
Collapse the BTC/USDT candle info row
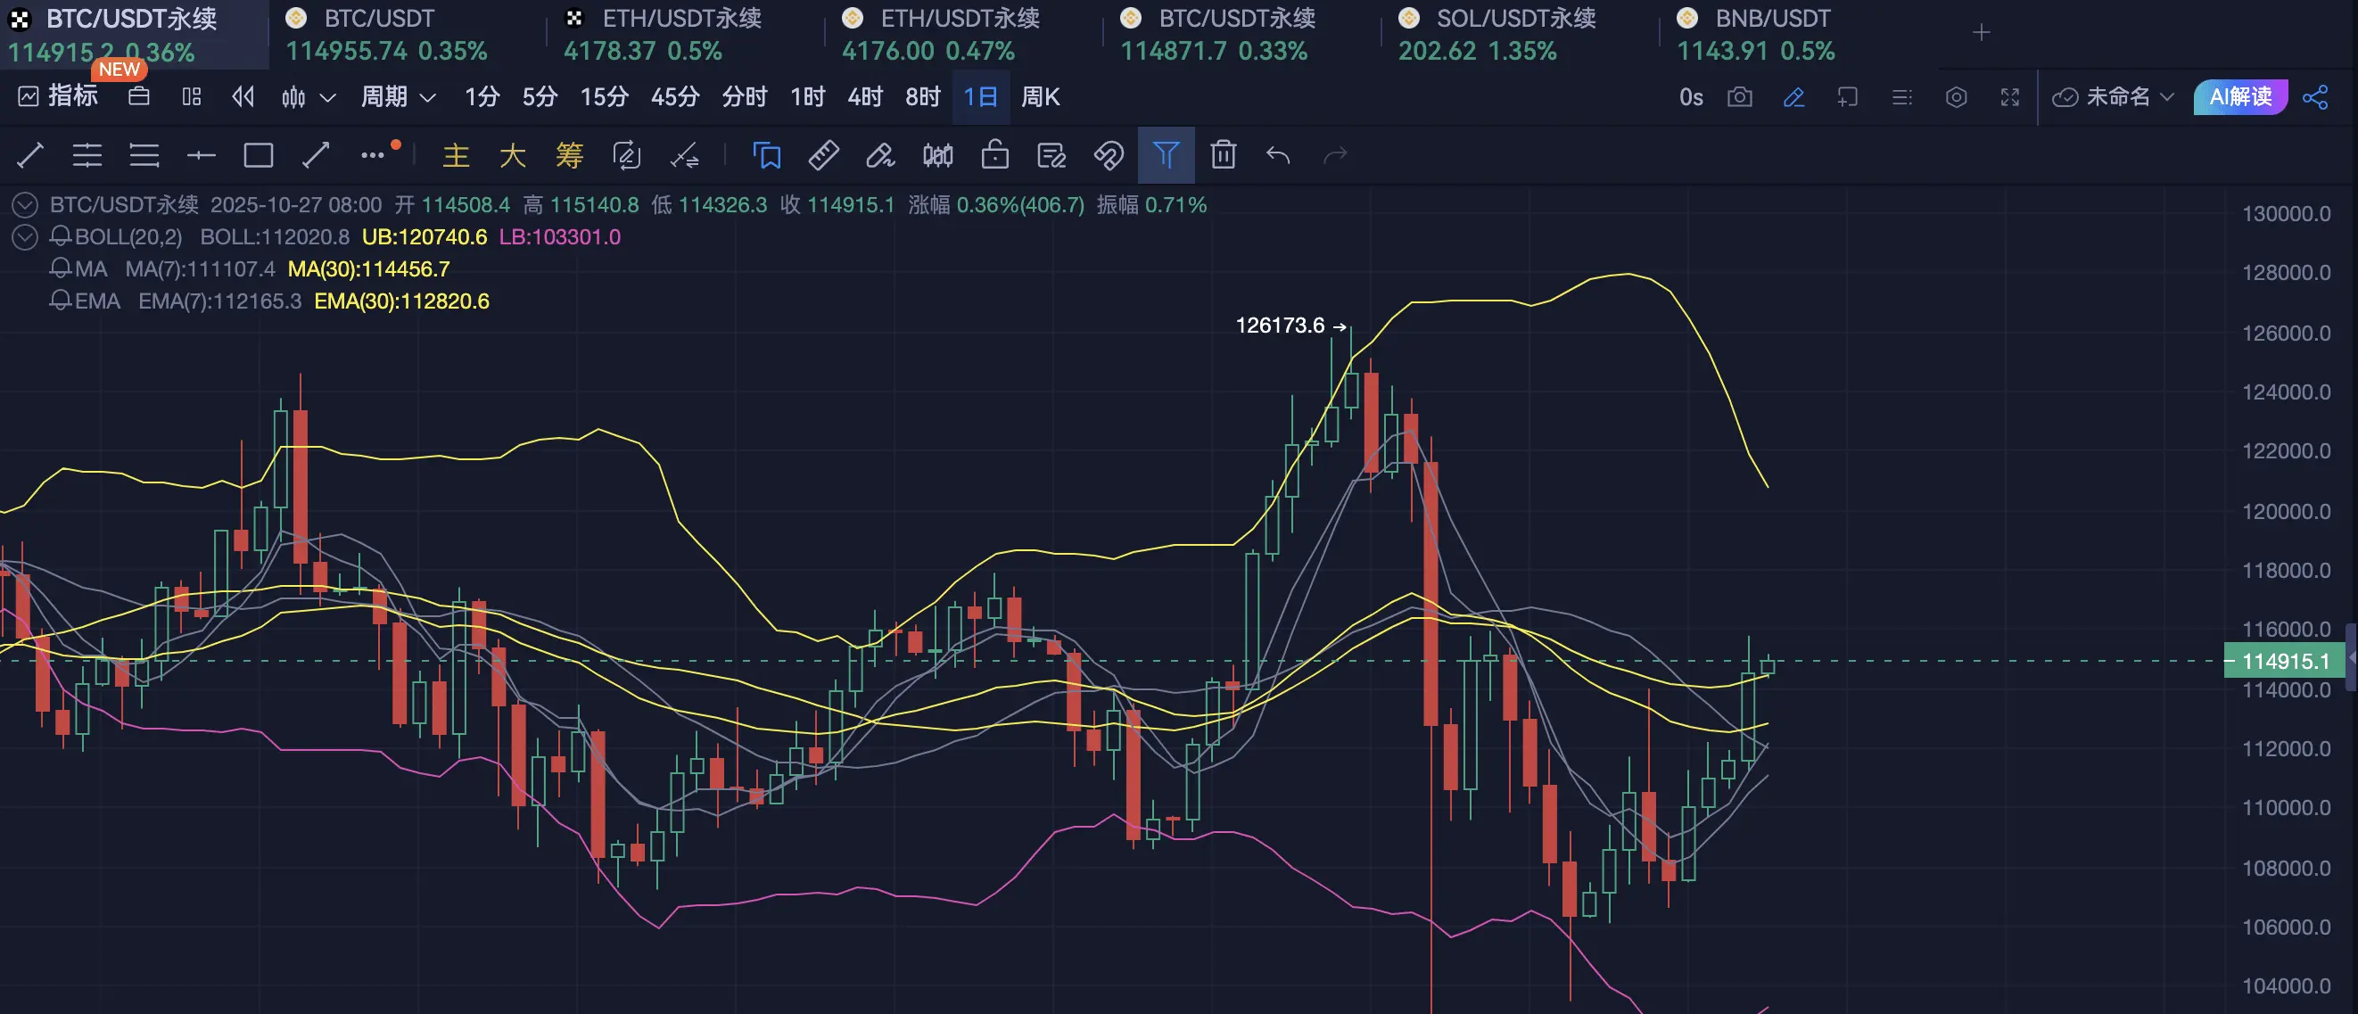25,205
